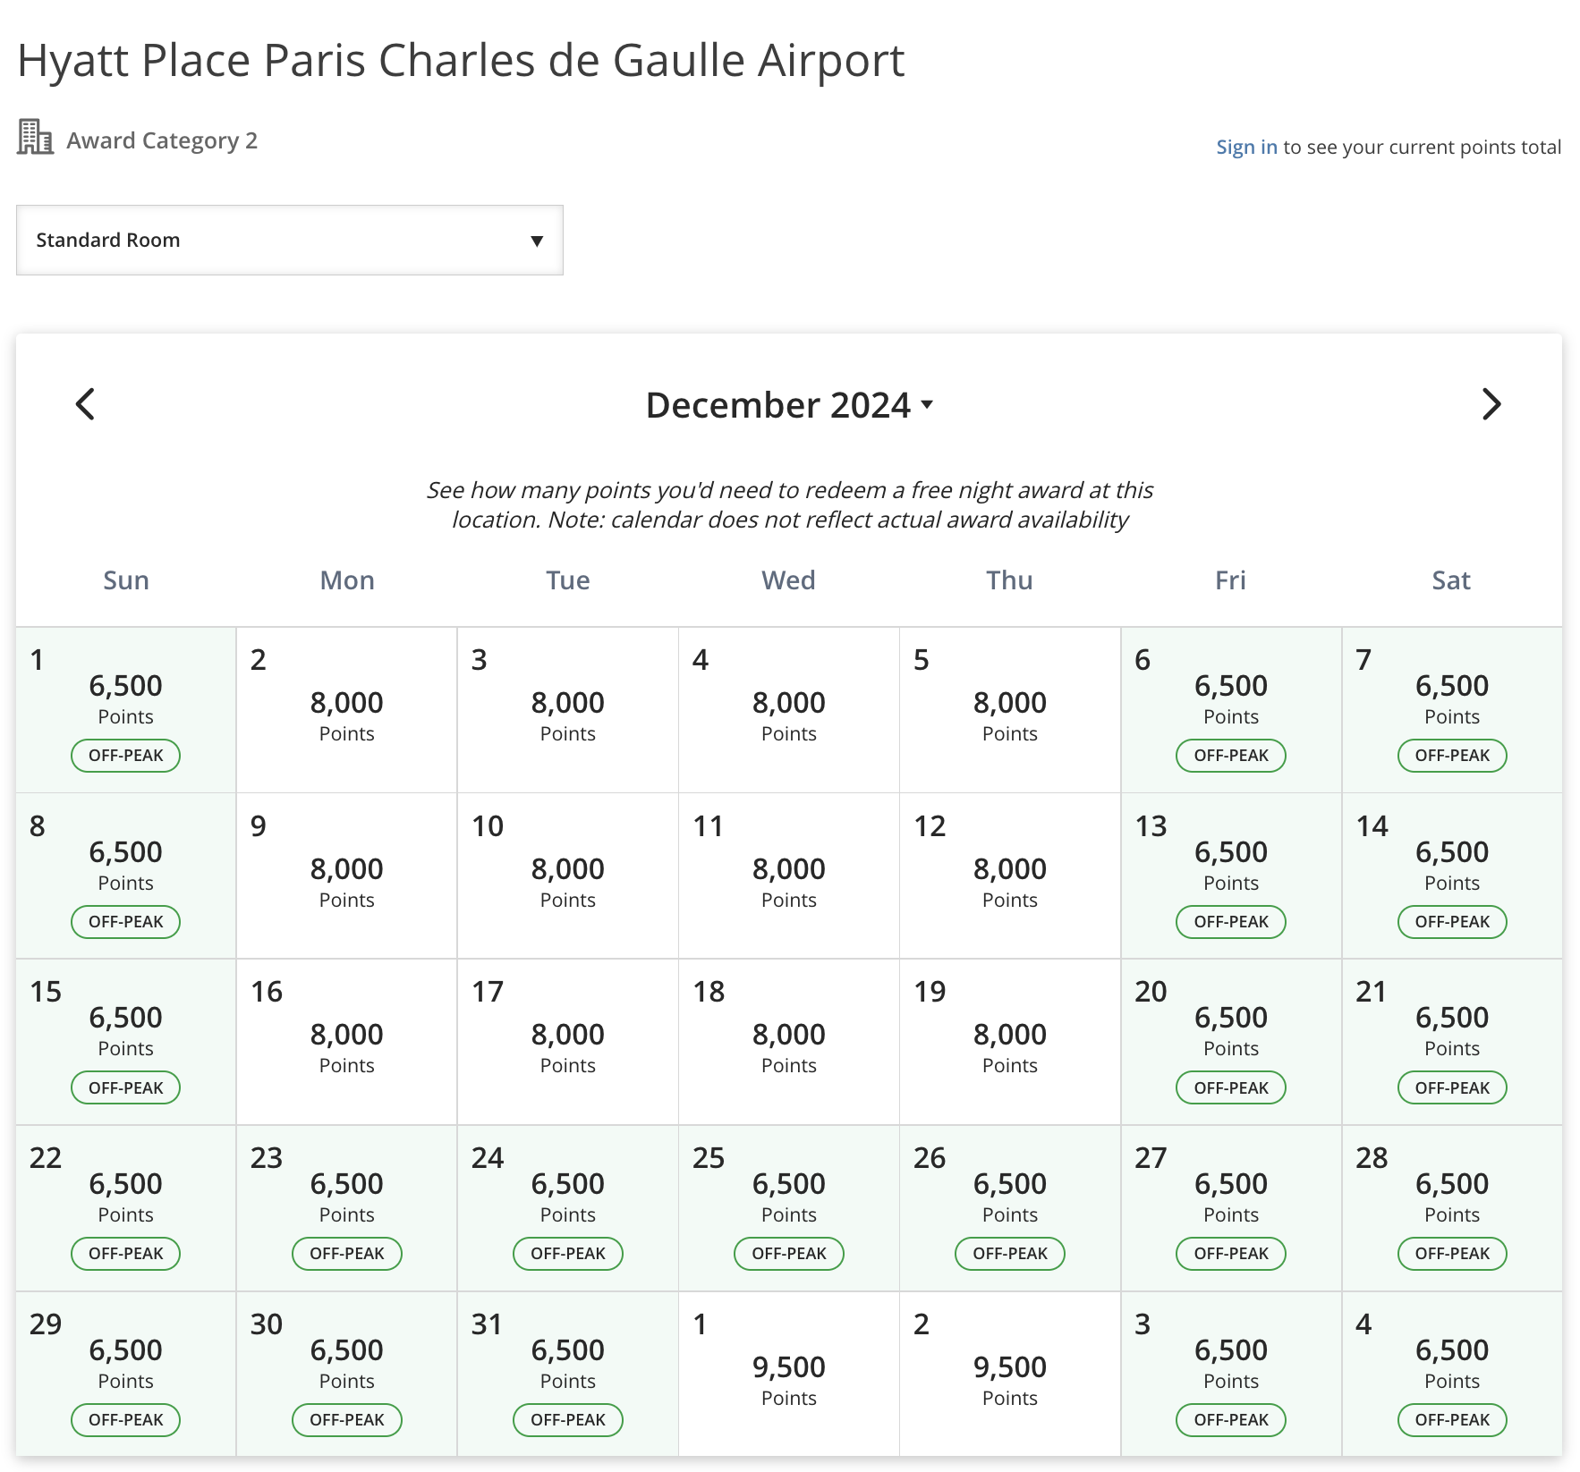The height and width of the screenshot is (1472, 1580).
Task: Select December 28 off-peak cell
Action: [x=1452, y=1208]
